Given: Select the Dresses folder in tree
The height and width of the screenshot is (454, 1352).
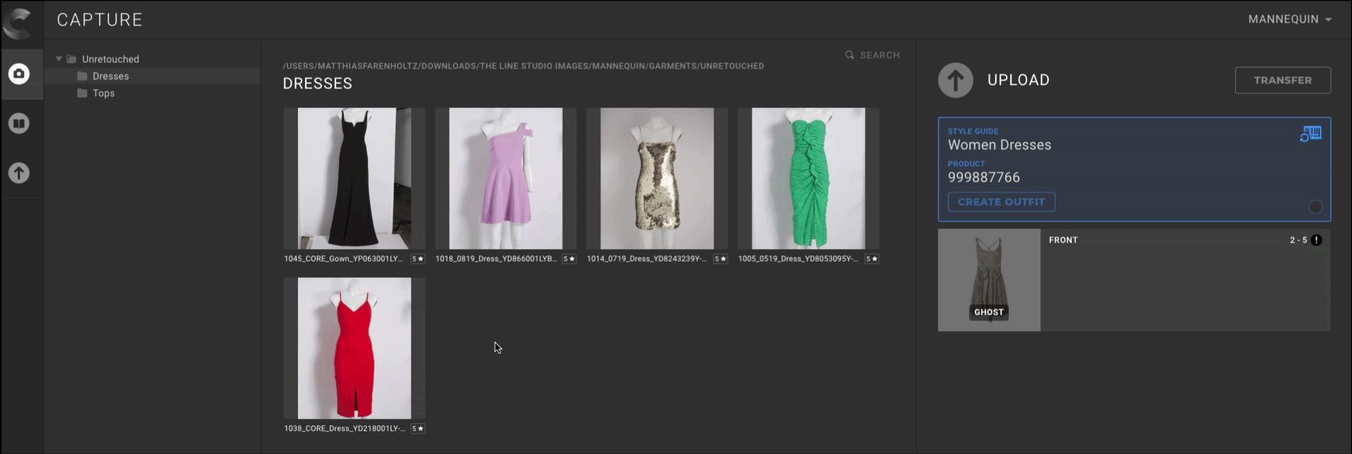Looking at the screenshot, I should 110,76.
